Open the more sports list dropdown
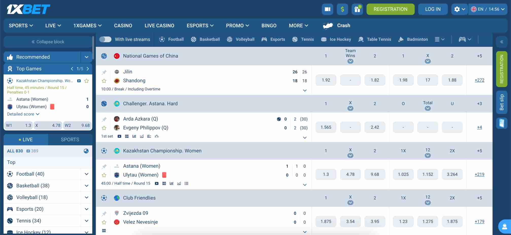The image size is (511, 235). point(440,39)
